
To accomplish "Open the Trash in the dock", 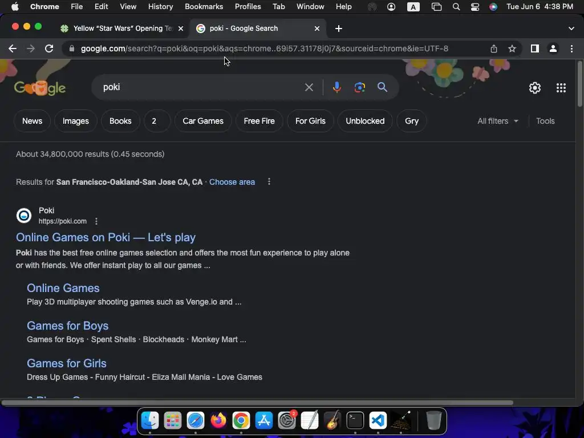I will tap(433, 420).
